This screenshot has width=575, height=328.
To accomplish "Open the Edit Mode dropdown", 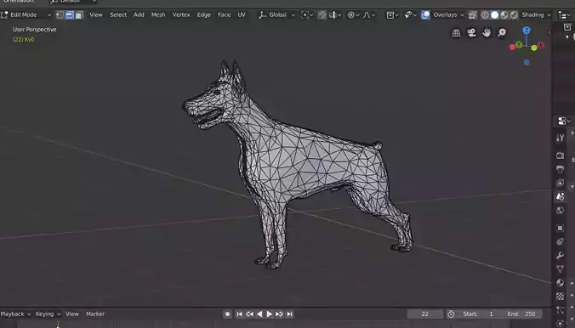I will pyautogui.click(x=26, y=15).
